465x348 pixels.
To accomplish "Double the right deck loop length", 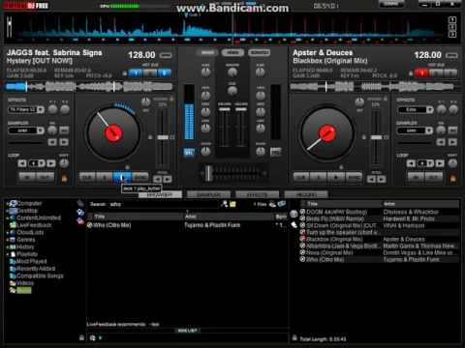I will point(440,163).
